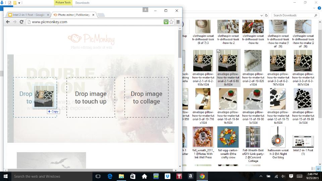The width and height of the screenshot is (322, 181).
Task: Click the search magnifier in Explorer
Action: coord(316,15)
